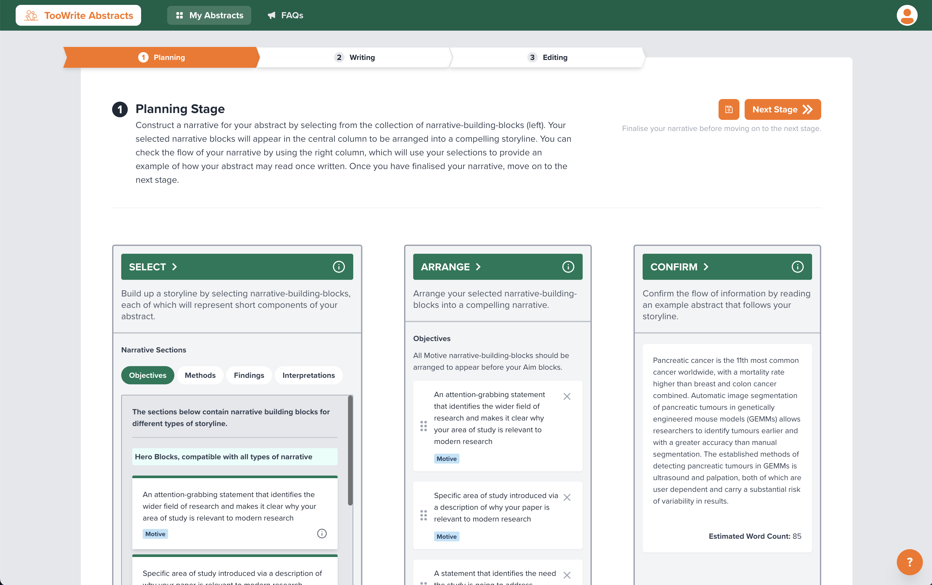The width and height of the screenshot is (932, 585).
Task: Remove the need-statement block from Arrange
Action: (567, 575)
